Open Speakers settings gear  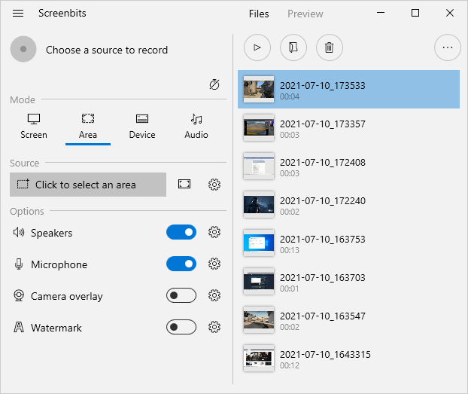pos(214,232)
